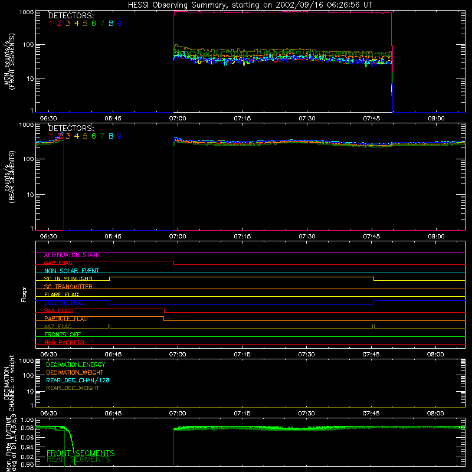This screenshot has height=472, width=472.
Task: Select detector number 9 in the front segments legend
Action: pos(120,24)
